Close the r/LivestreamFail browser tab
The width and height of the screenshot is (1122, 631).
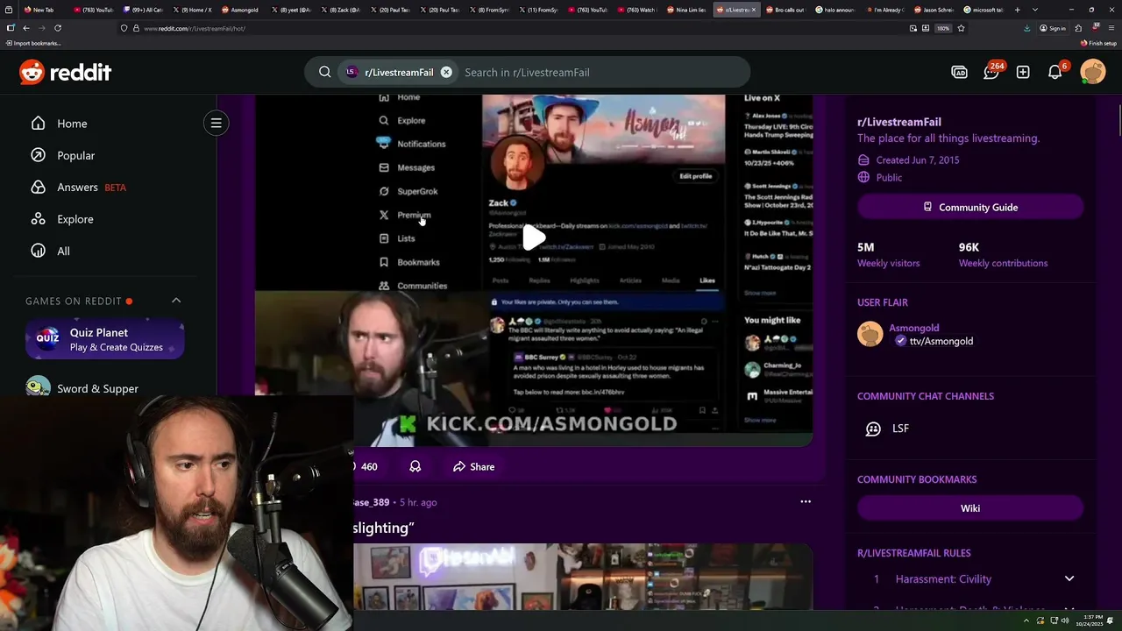754,10
